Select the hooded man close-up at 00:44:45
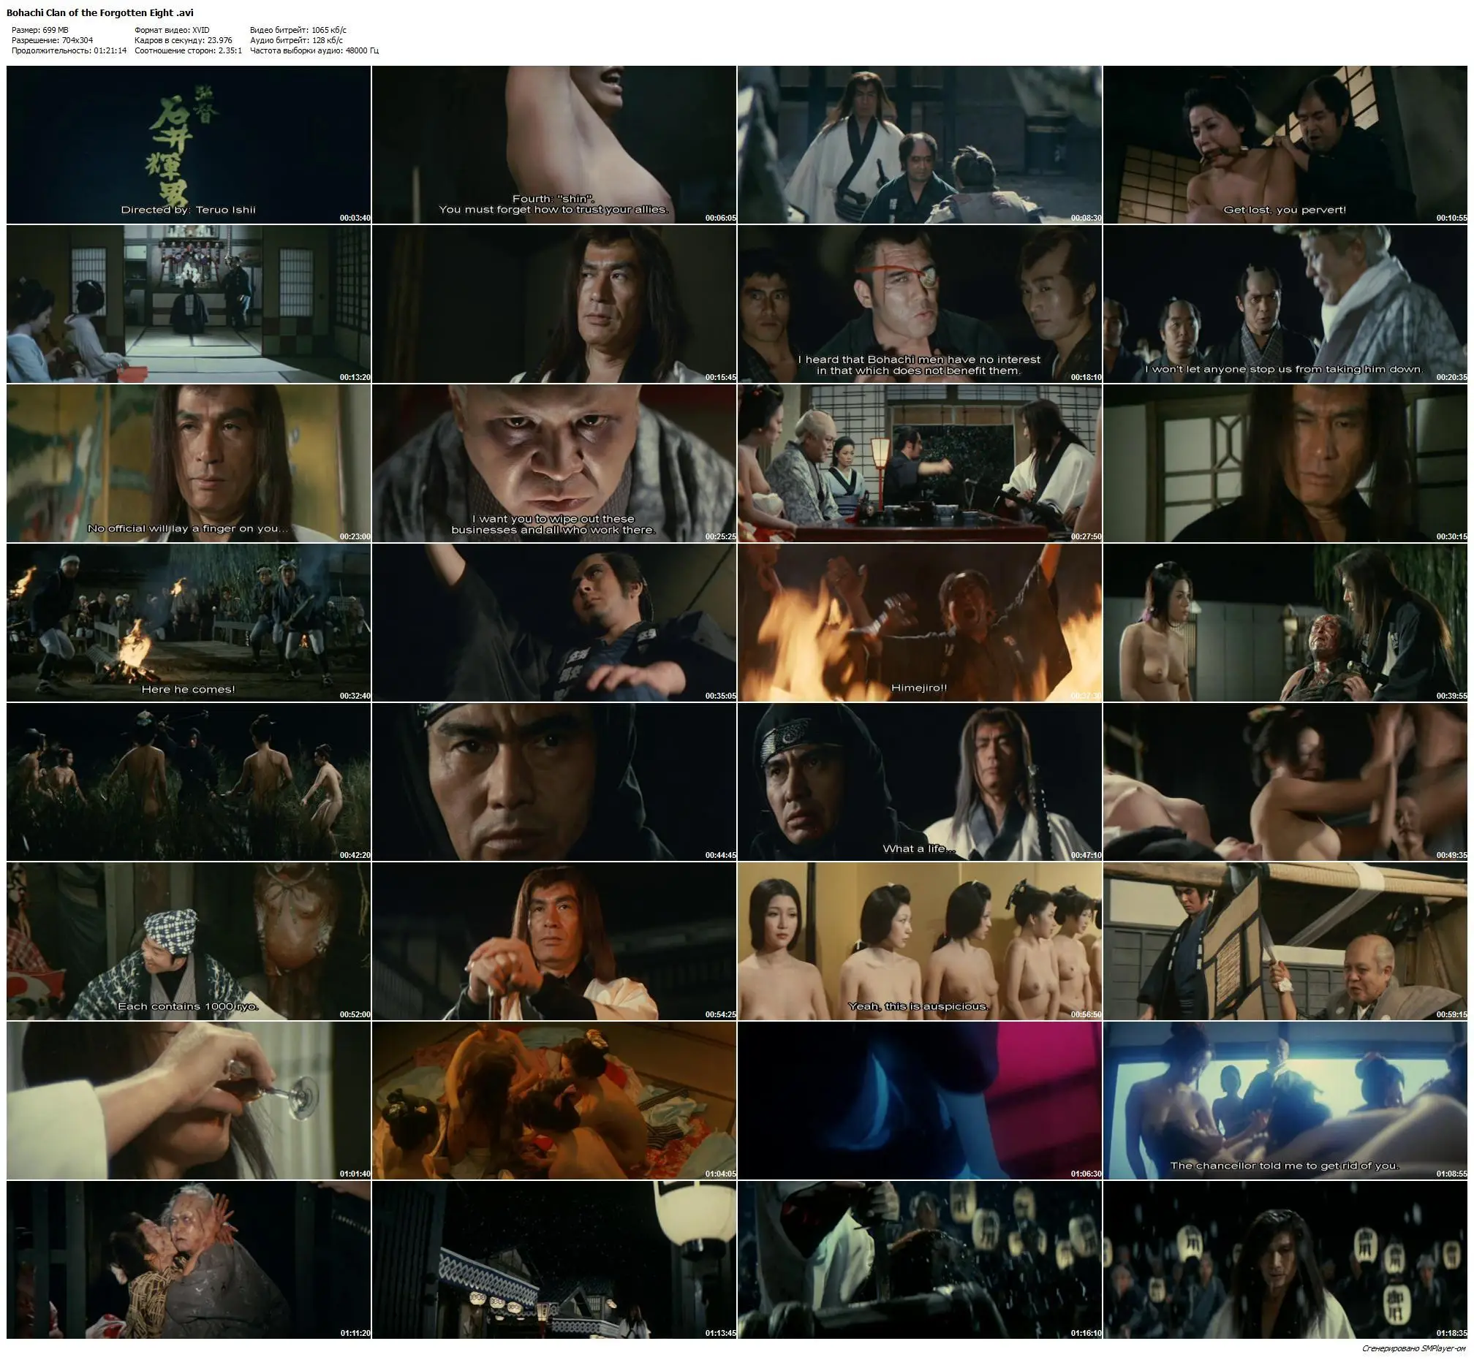 coord(553,781)
